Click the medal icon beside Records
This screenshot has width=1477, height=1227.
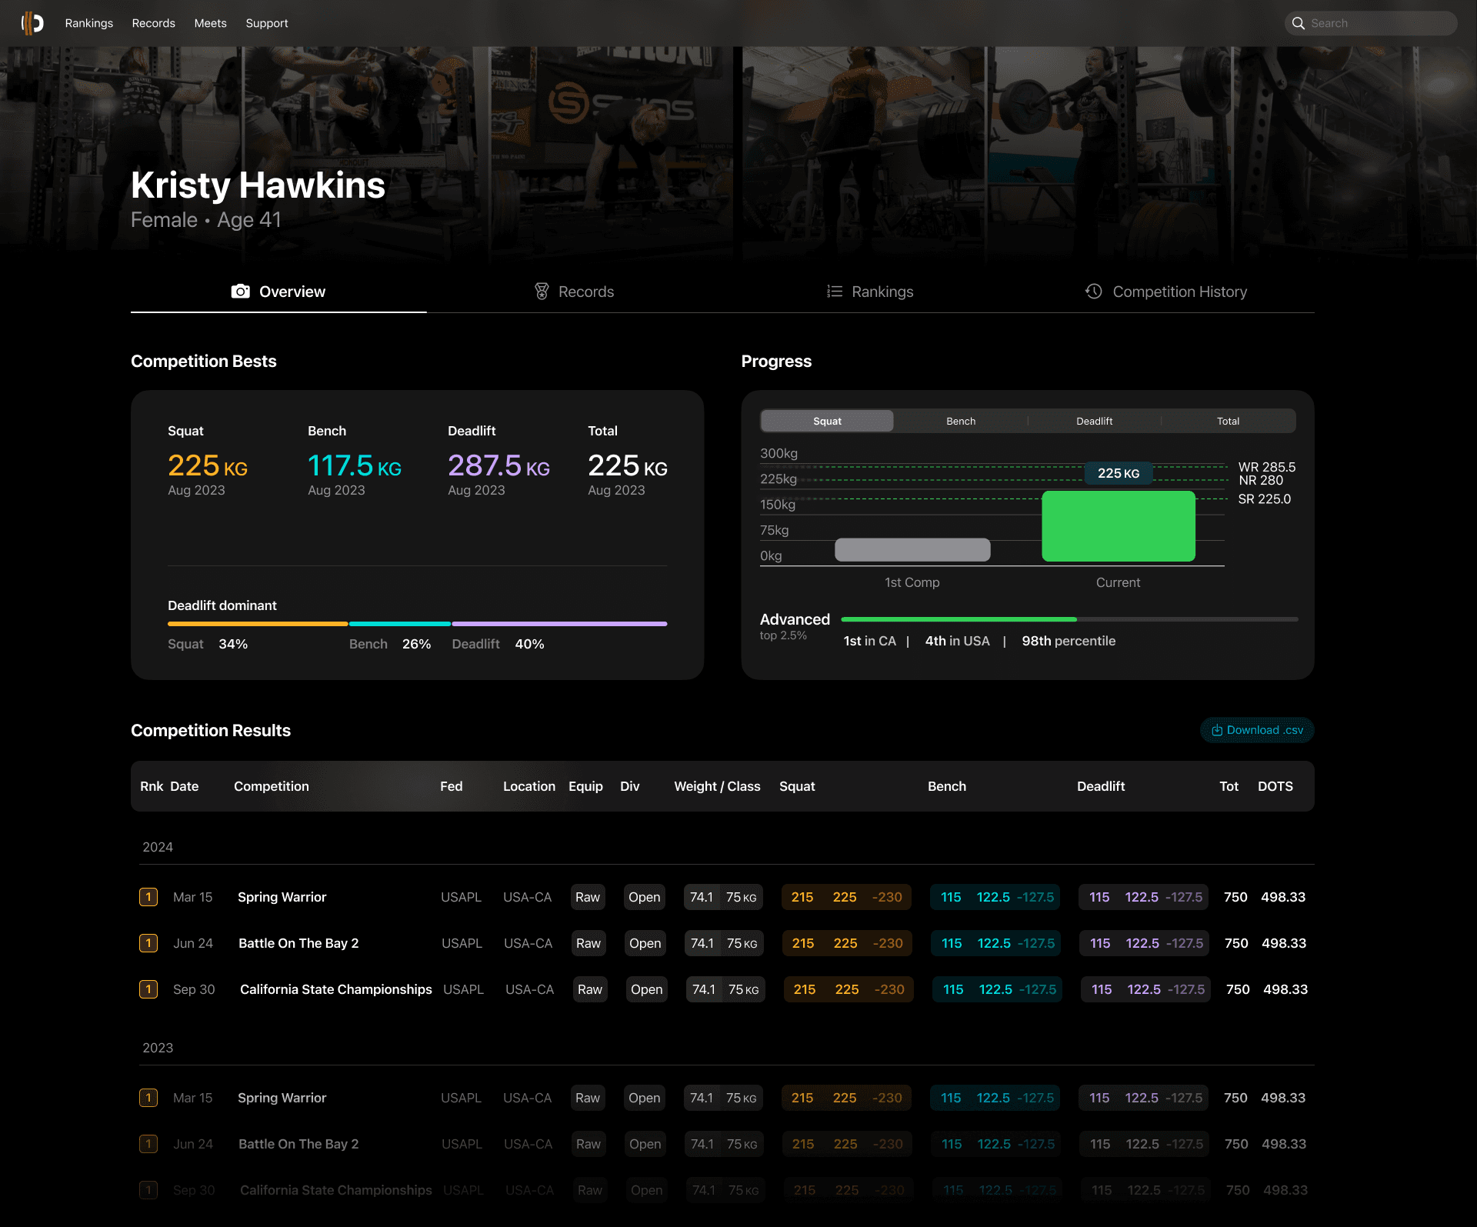[542, 292]
